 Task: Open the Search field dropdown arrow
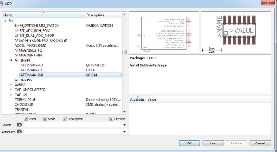125,125
